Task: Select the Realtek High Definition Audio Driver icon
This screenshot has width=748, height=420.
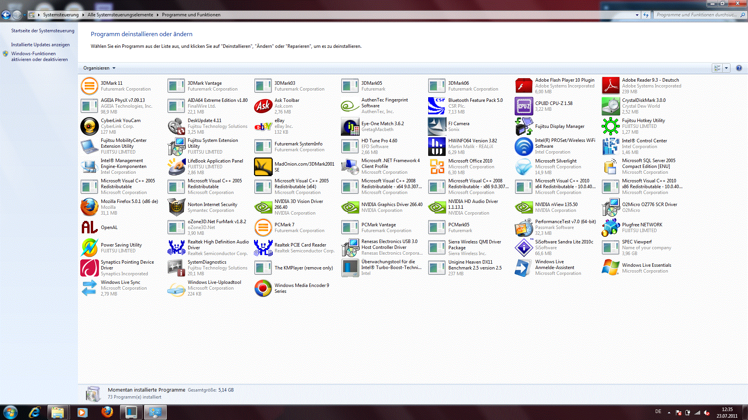Action: (x=176, y=248)
